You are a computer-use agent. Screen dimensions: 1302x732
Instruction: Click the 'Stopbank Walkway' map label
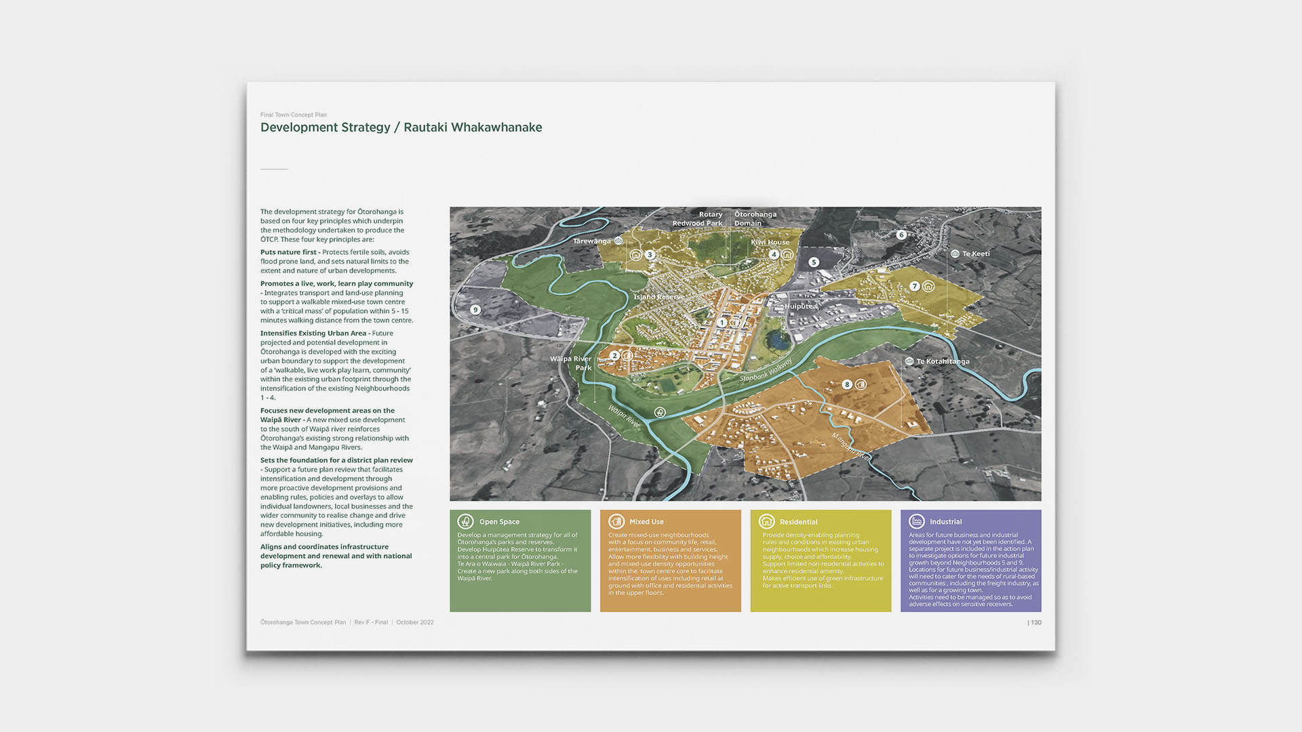pyautogui.click(x=766, y=369)
